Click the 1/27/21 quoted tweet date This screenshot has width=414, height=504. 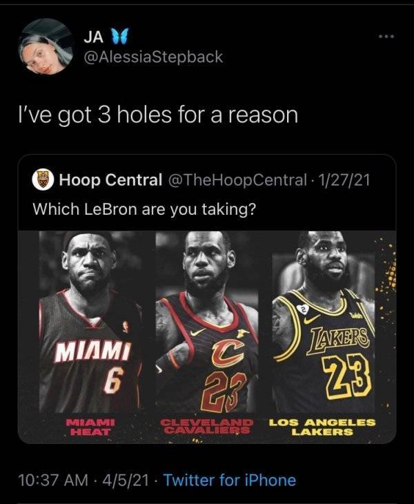tap(343, 180)
